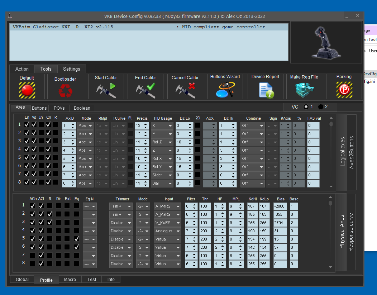Click FA3 val field for axis 1

[x=313, y=125]
